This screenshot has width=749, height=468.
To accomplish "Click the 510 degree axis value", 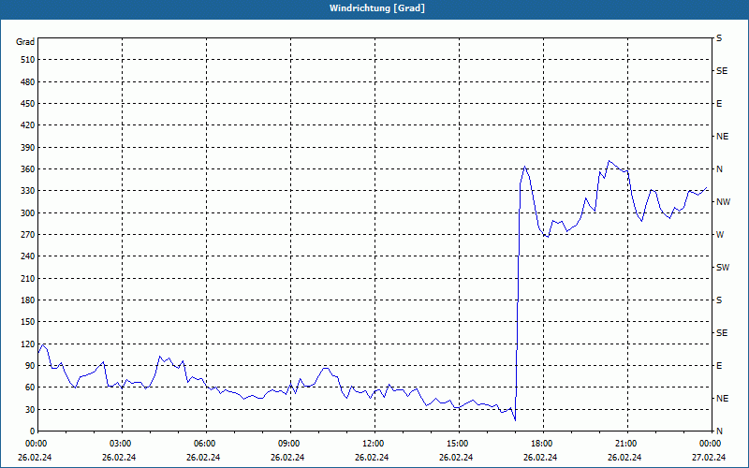I will click(28, 60).
